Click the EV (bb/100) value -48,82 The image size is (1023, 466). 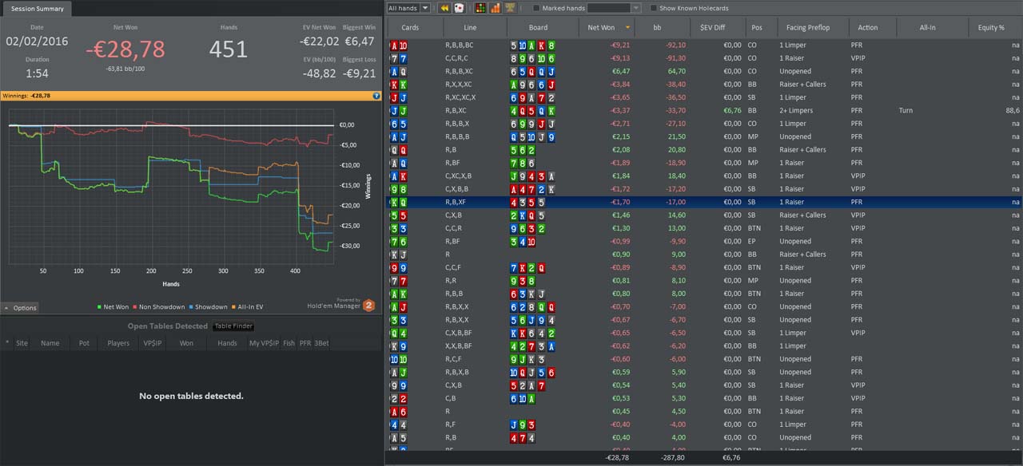[320, 73]
